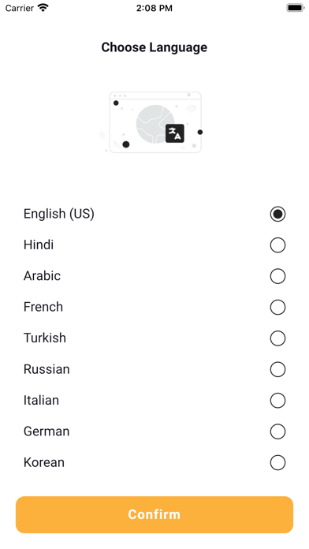Image resolution: width=309 pixels, height=549 pixels.
Task: Tap the clock in status bar
Action: (154, 8)
